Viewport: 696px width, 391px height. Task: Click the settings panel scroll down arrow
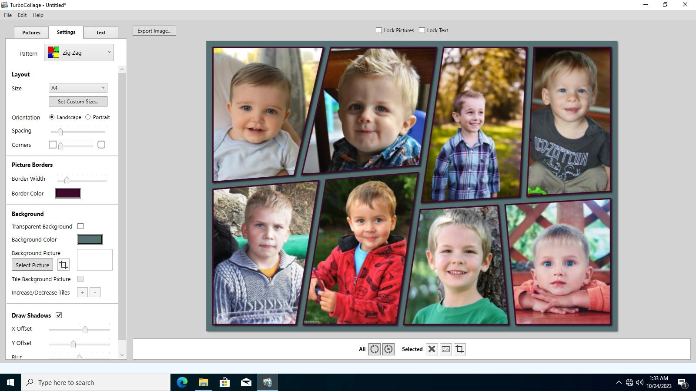pyautogui.click(x=122, y=355)
